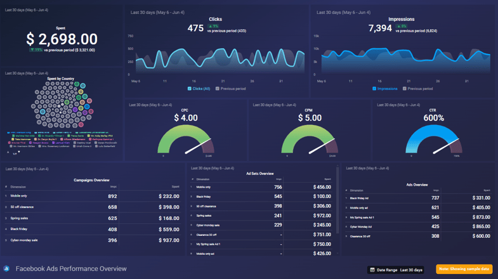498x279 pixels.
Task: Click the Facebook Ads Performance Overview title
Action: pyautogui.click(x=71, y=269)
